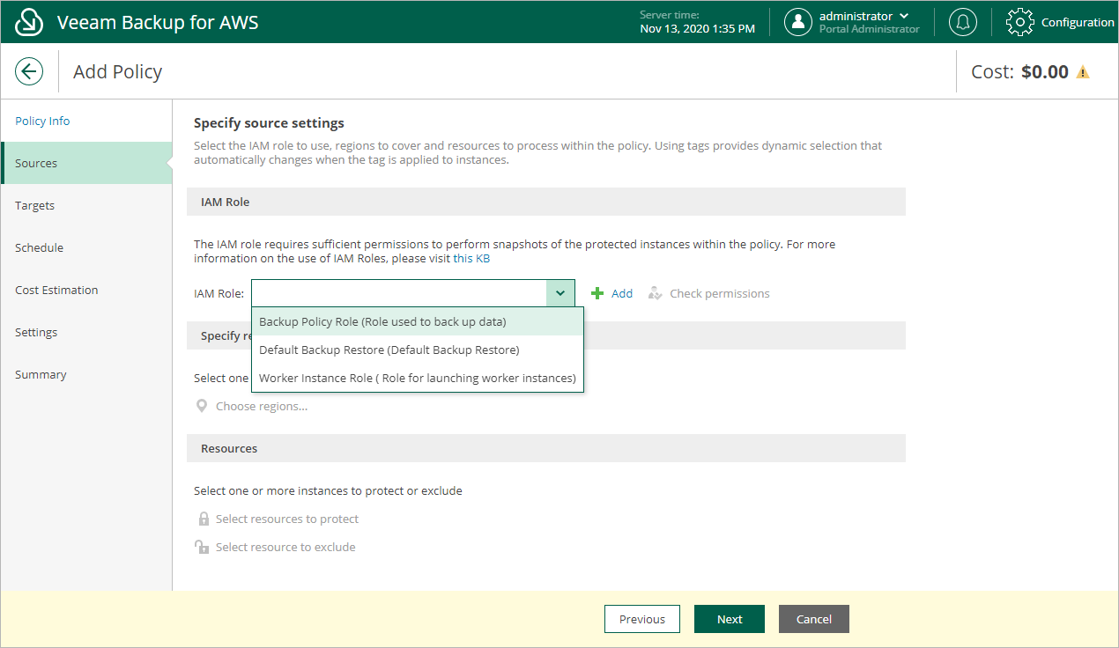This screenshot has height=648, width=1119.
Task: Click the Add link text
Action: click(x=622, y=293)
